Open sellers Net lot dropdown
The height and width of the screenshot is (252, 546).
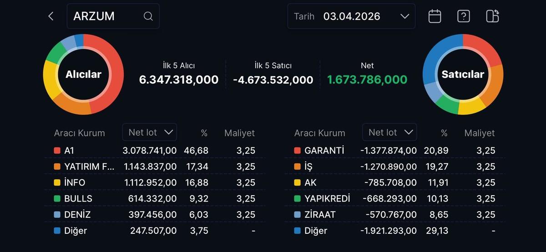pos(389,132)
